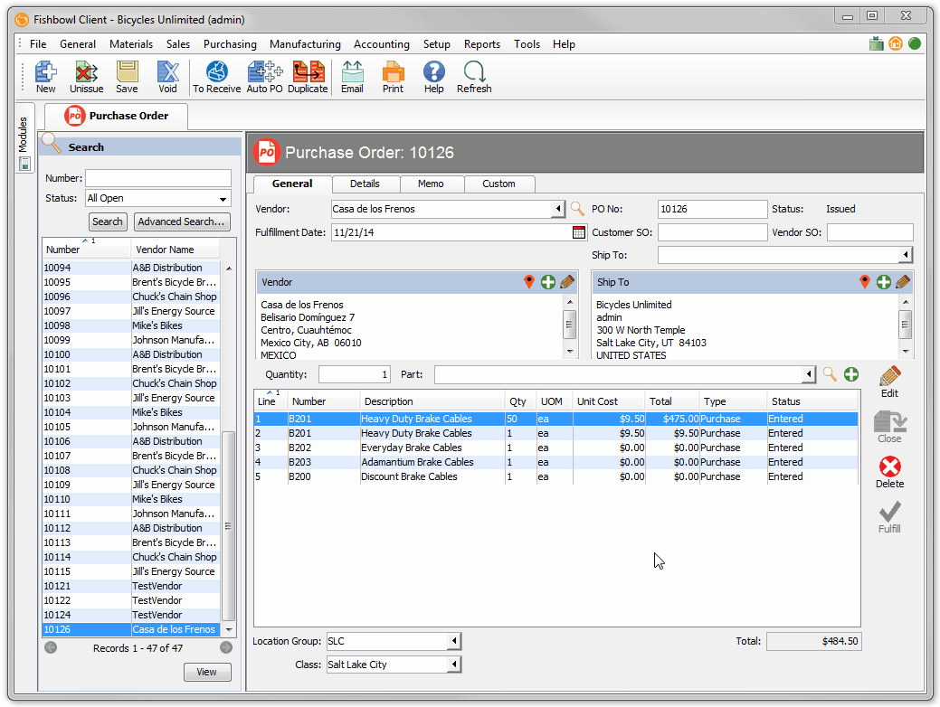Click the green plus icon in Ship To panel

[884, 282]
